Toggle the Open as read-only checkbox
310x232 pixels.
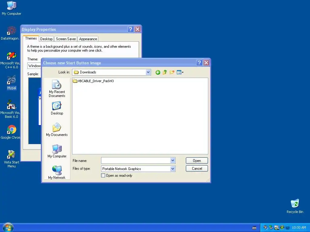(103, 176)
